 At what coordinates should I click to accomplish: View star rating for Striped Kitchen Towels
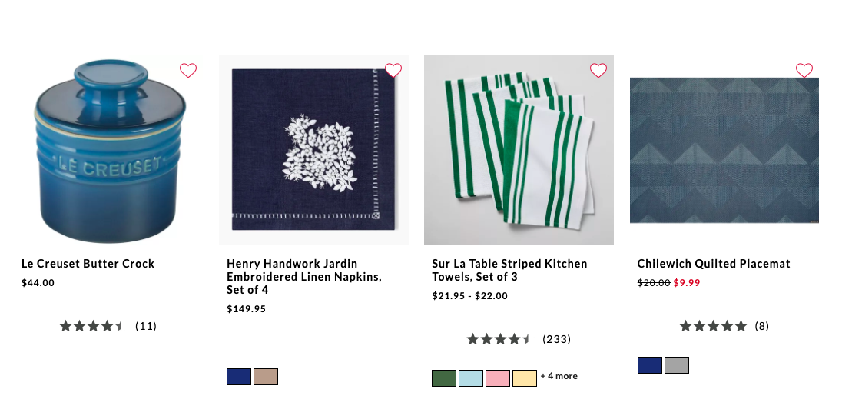[499, 339]
